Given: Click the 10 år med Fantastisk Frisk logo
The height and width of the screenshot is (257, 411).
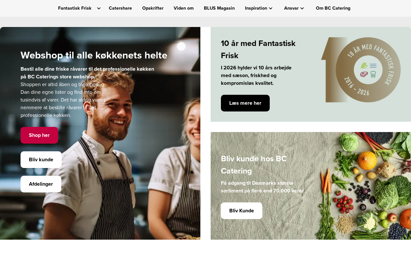Looking at the screenshot, I should pos(361,70).
